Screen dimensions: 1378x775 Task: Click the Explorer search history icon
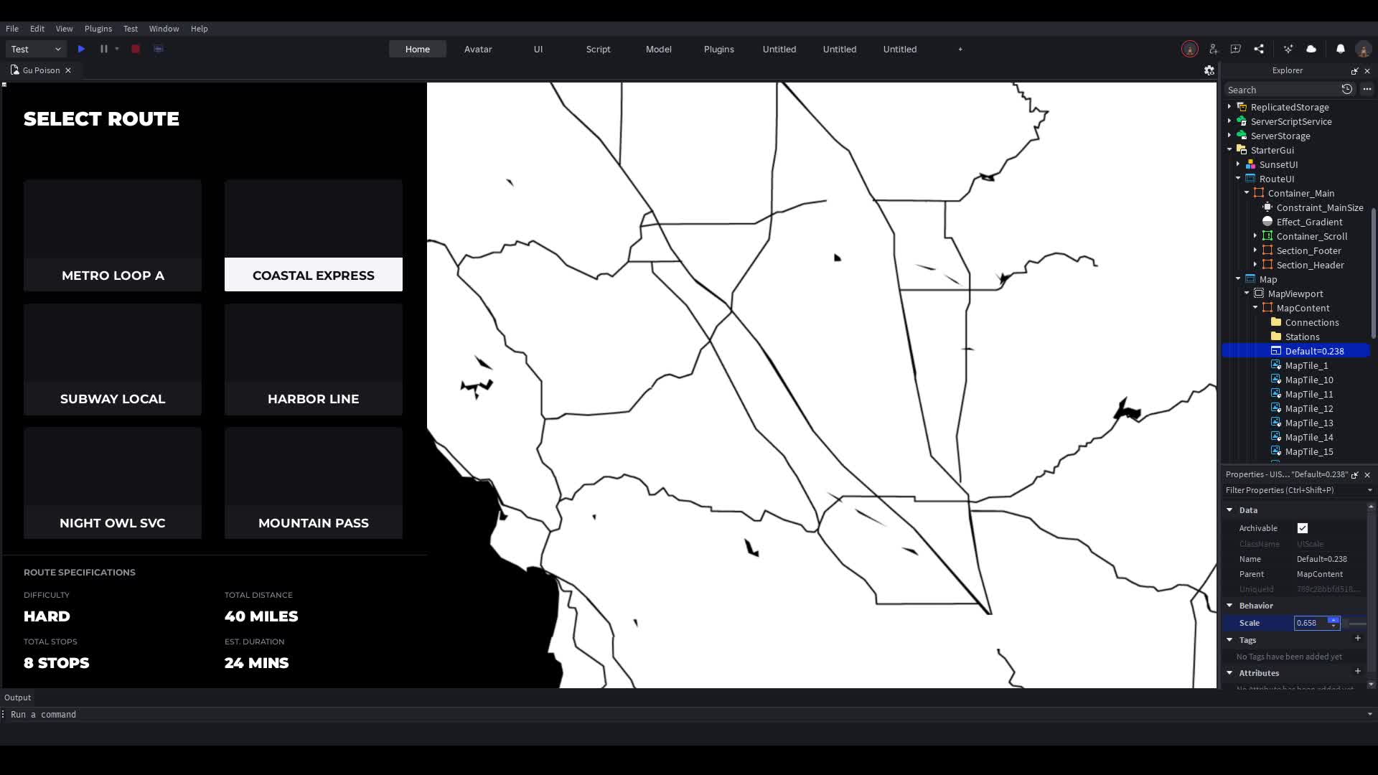[1347, 89]
